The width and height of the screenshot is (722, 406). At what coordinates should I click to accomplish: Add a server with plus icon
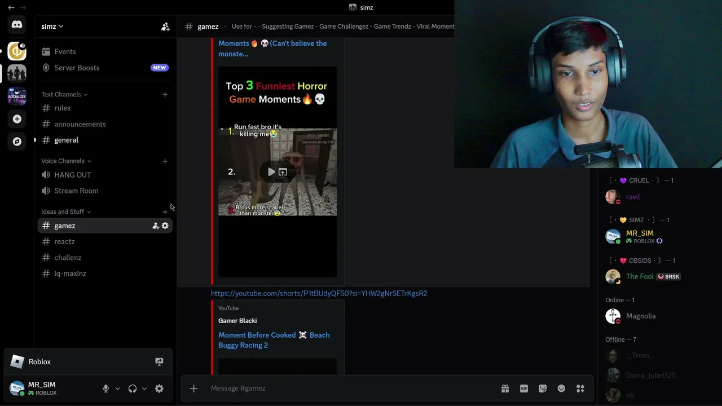(17, 119)
